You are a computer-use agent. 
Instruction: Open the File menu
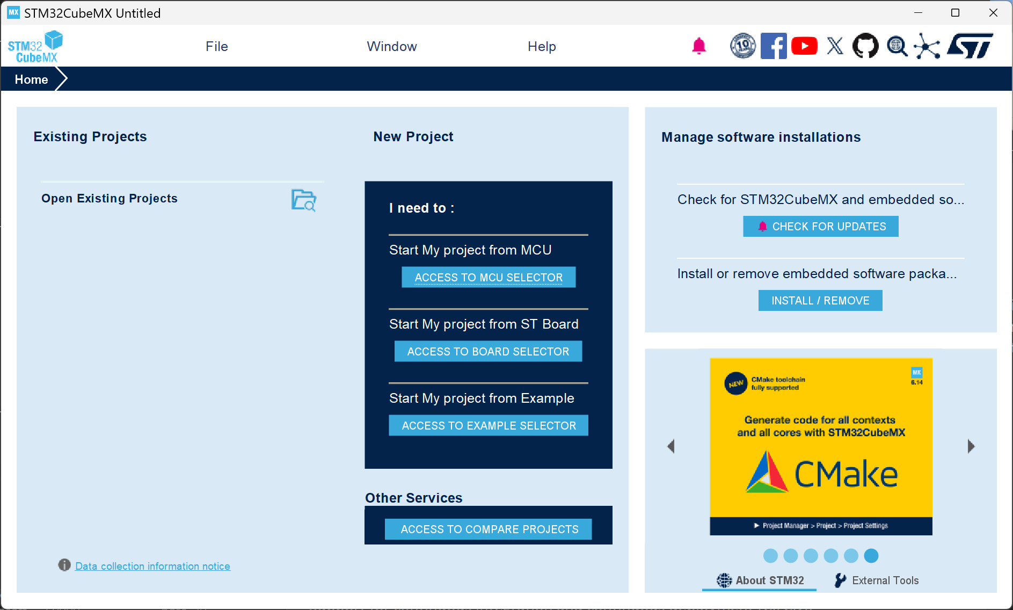(x=216, y=47)
